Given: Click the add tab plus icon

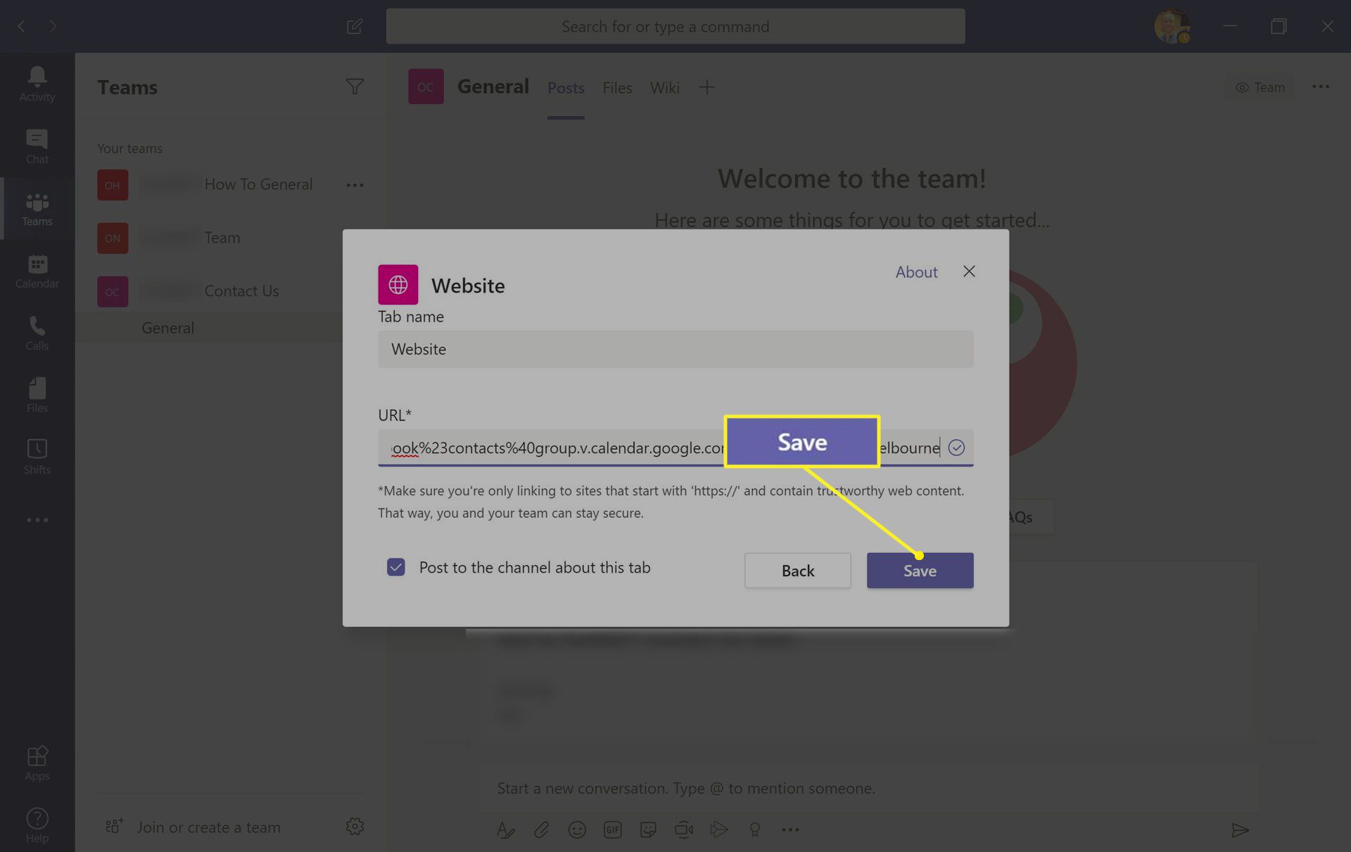Looking at the screenshot, I should click(x=706, y=87).
